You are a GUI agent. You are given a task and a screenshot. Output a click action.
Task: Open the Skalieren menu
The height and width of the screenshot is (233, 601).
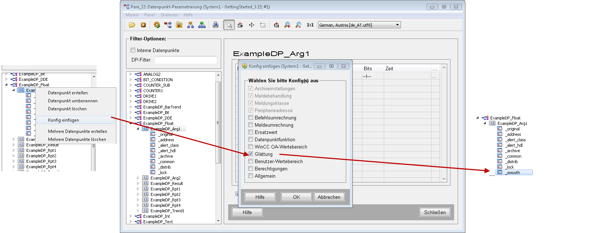point(169,15)
